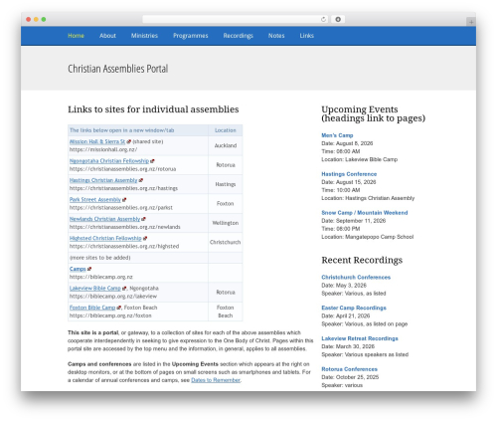Click the Christian Assemblies Portal site title

(118, 69)
